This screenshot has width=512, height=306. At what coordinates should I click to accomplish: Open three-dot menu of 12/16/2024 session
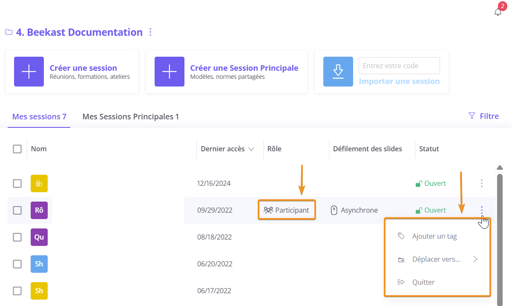(482, 183)
